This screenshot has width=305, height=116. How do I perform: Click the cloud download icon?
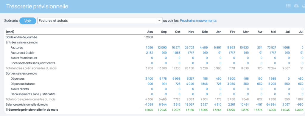point(296,6)
